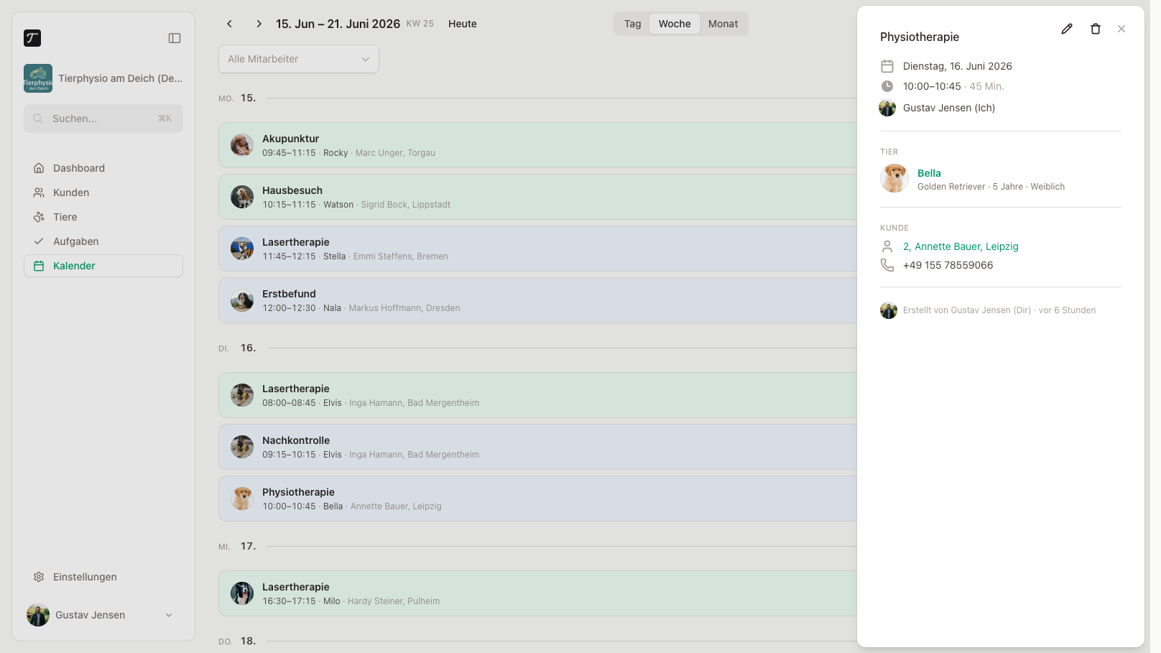Switch calendar to Monat view

coord(723,24)
